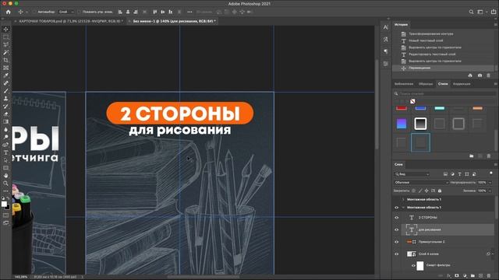The image size is (499, 280).
Task: Select the Crop tool
Action: (5, 60)
